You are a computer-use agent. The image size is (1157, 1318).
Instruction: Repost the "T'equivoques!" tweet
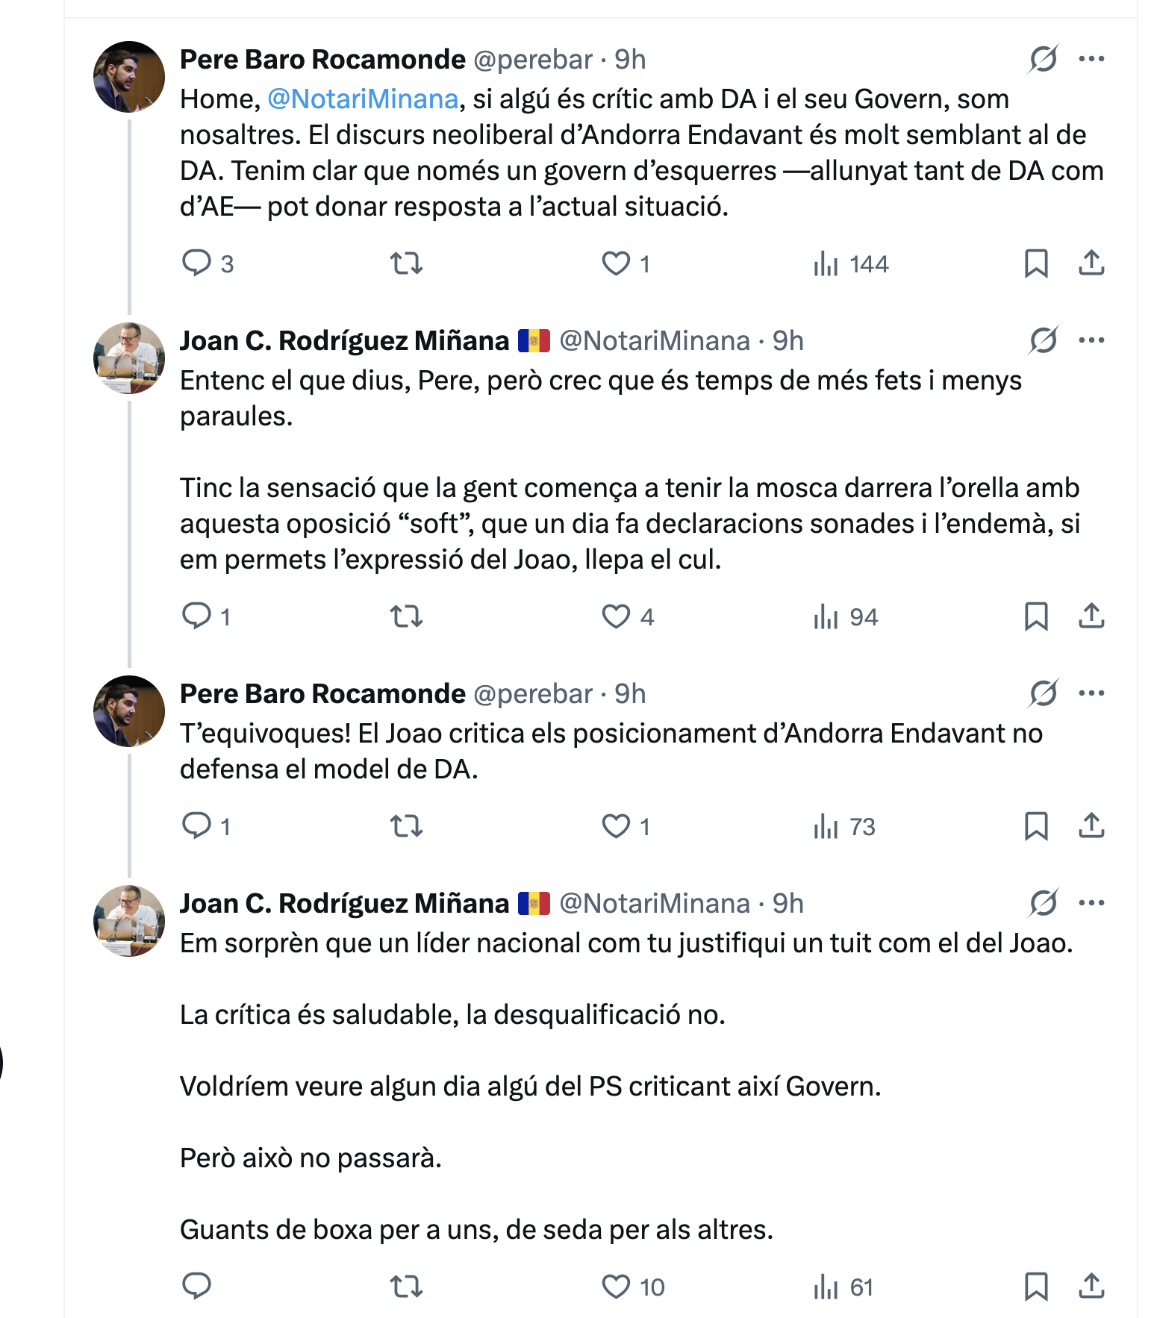click(407, 826)
